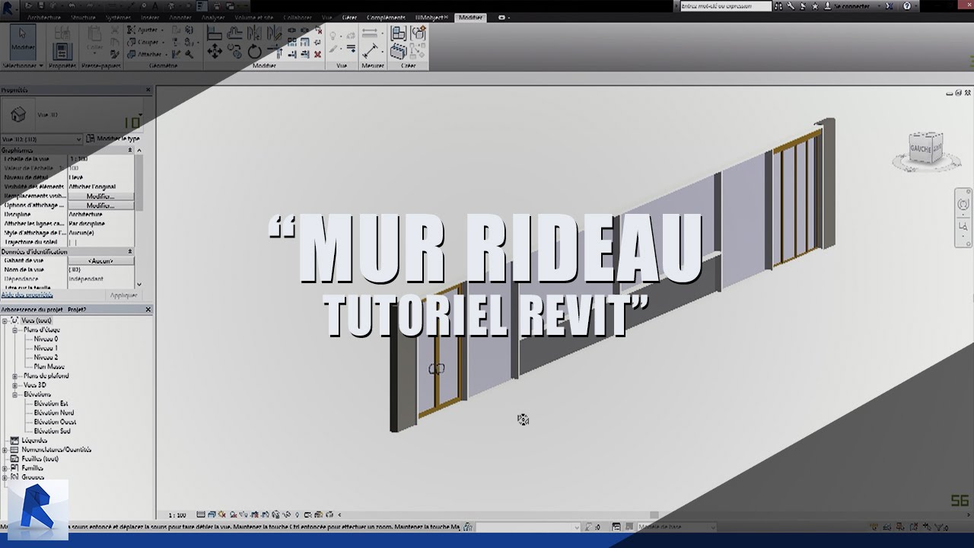Image resolution: width=974 pixels, height=548 pixels.
Task: Click Modifier button for Remplacements visibilité
Action: point(100,196)
